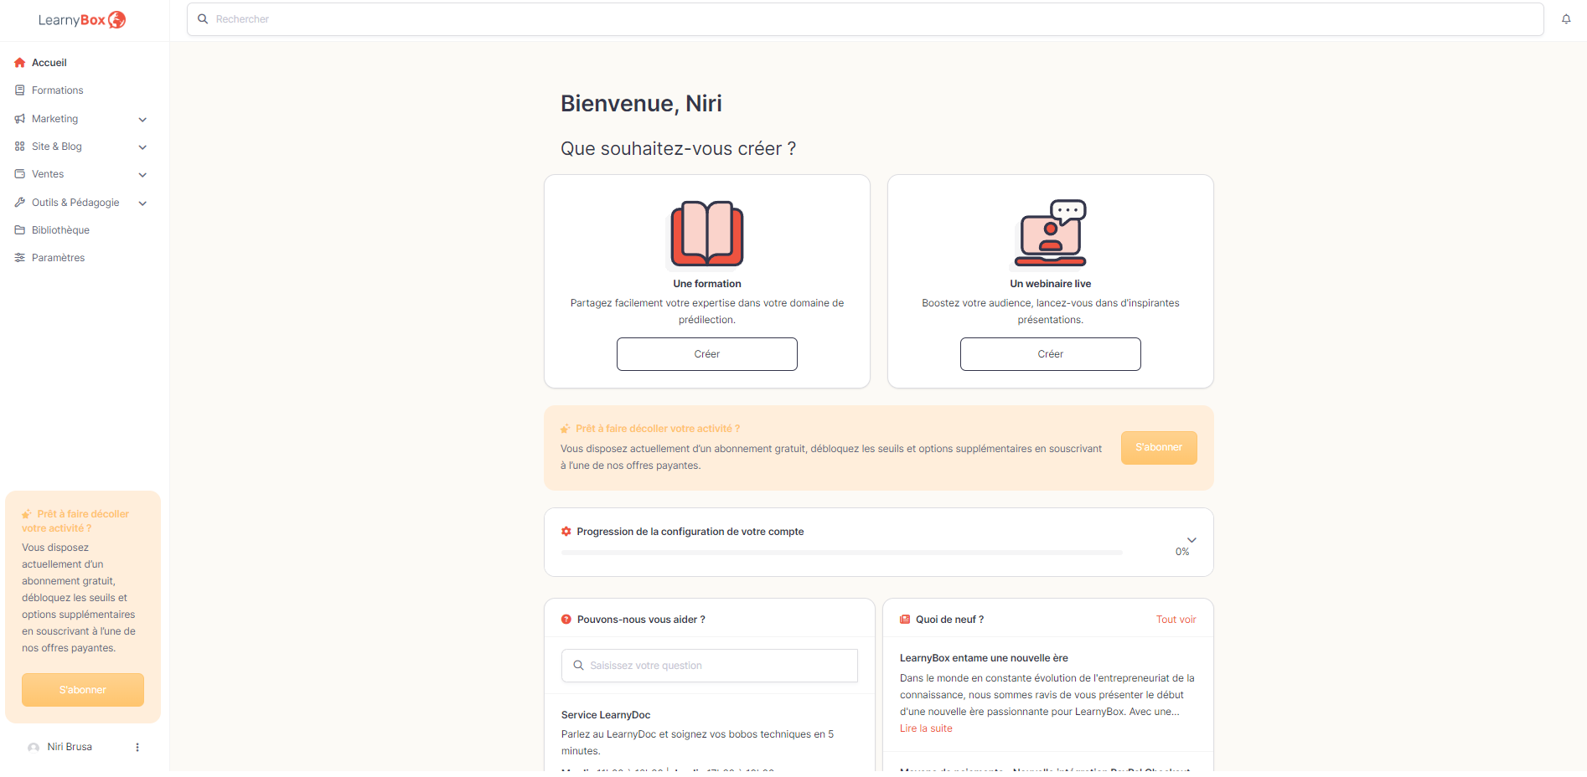Screen dimensions: 1587x777
Task: Click the Accueil home icon
Action: (x=20, y=63)
